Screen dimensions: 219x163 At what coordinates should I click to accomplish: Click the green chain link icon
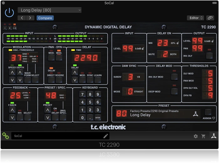point(6,136)
